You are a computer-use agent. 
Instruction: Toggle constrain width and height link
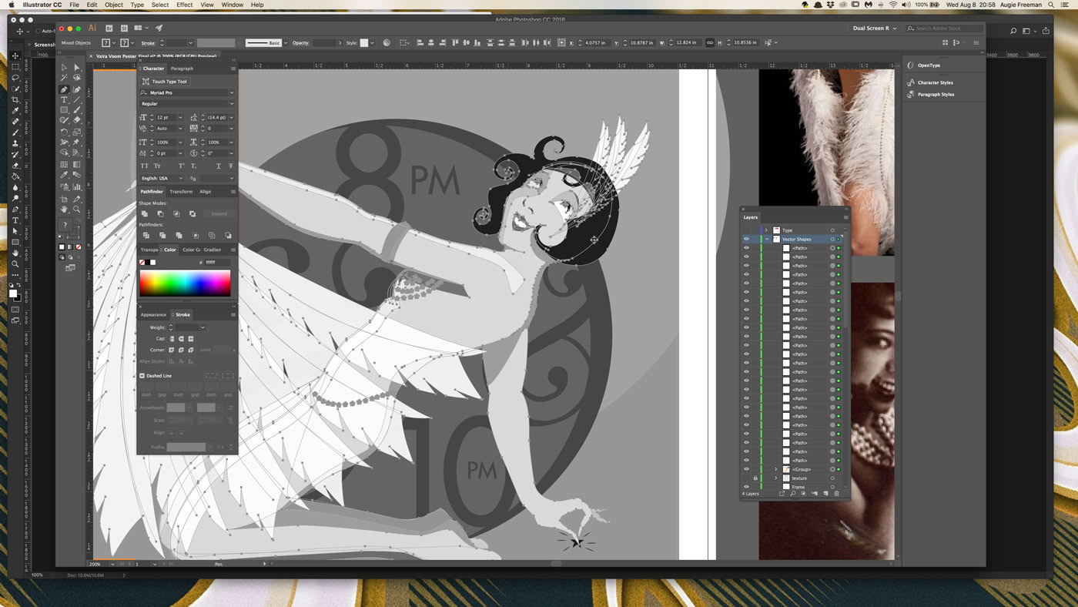tap(710, 43)
